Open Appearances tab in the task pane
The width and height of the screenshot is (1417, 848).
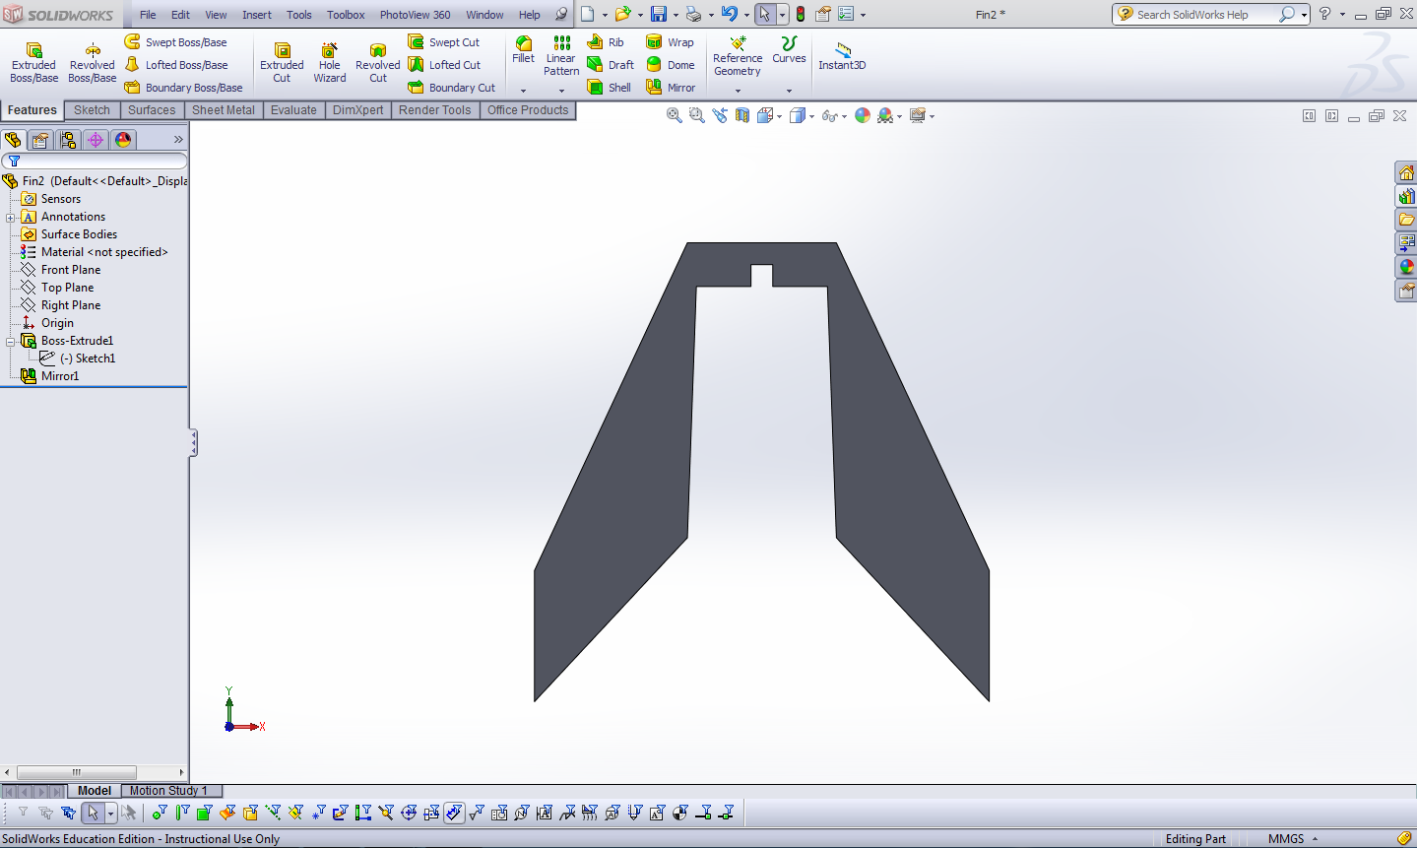tap(1406, 267)
